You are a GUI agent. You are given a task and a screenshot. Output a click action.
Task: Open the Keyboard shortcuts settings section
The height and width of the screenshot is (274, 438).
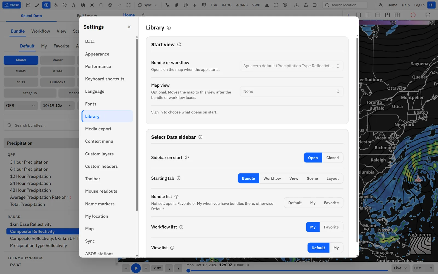click(107, 79)
